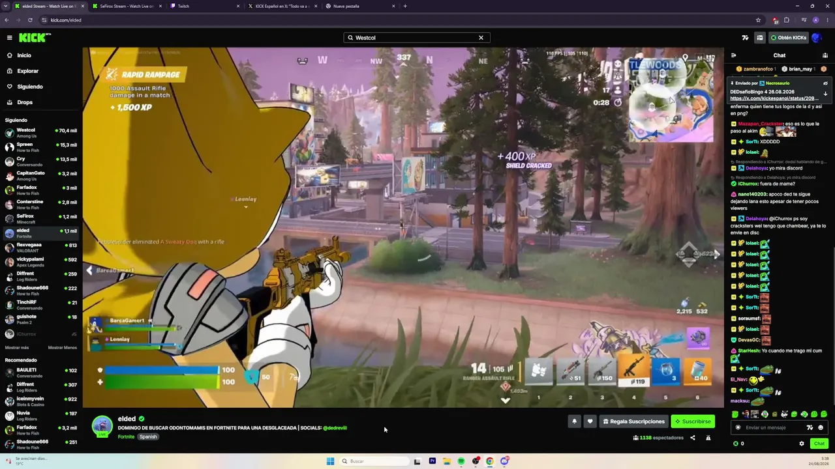The image size is (835, 469).
Task: Click Mostrar más under the following list
Action: 16,348
